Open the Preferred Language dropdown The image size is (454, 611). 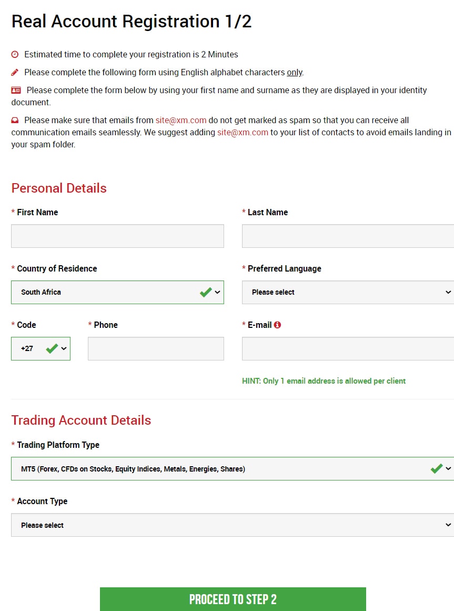[347, 292]
